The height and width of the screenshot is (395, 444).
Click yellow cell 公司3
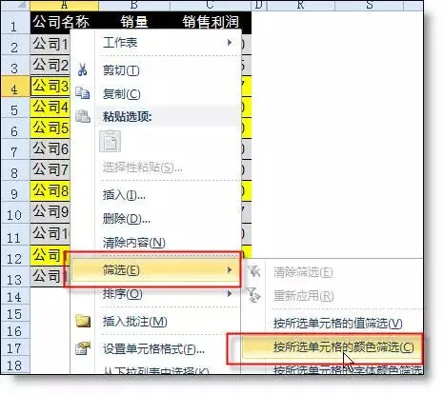(x=50, y=86)
